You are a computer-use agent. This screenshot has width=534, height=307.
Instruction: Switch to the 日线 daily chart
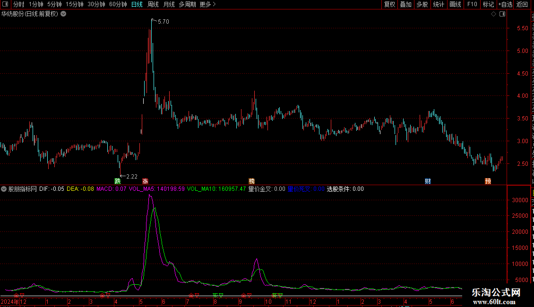pos(137,4)
